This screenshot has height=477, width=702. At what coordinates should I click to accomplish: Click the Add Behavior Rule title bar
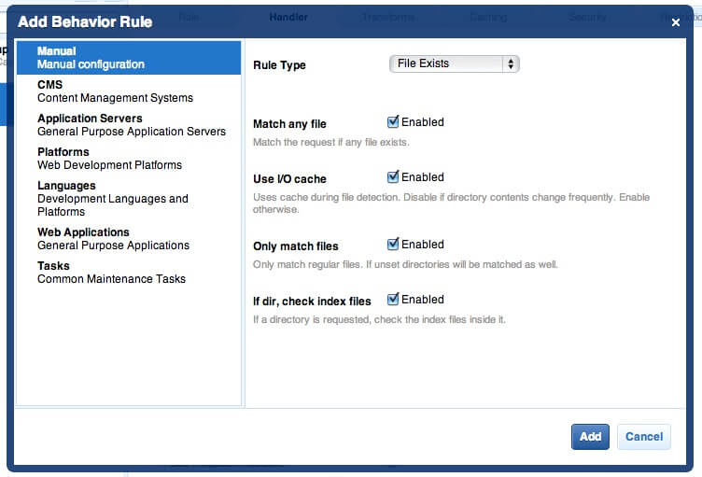pyautogui.click(x=280, y=21)
